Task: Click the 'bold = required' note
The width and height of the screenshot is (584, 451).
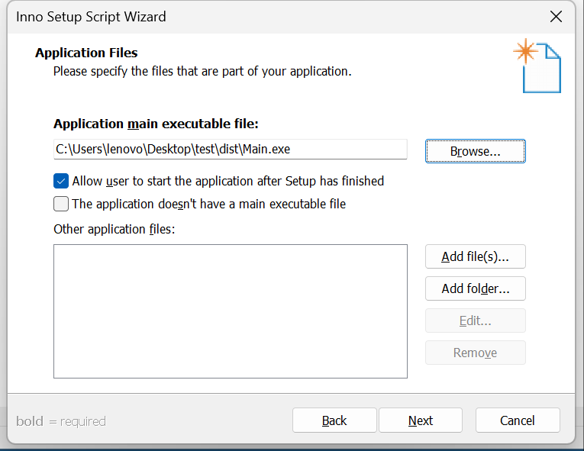Action: [x=61, y=421]
